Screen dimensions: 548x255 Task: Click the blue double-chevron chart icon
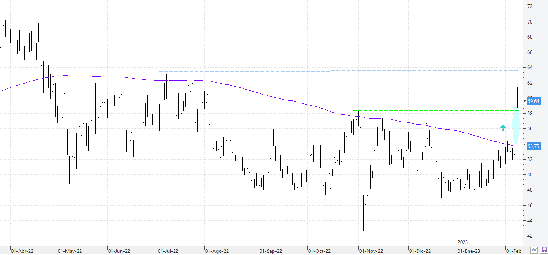(534, 250)
